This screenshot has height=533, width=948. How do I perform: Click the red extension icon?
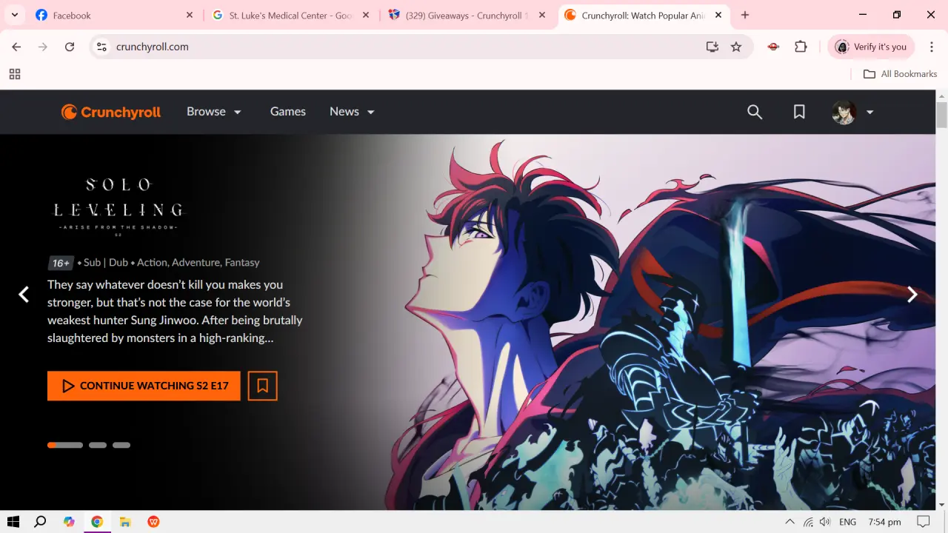774,47
